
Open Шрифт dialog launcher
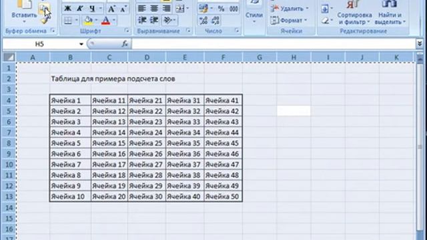[x=127, y=31]
